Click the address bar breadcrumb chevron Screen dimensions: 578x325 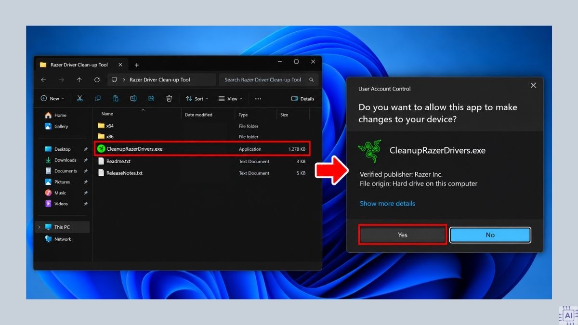click(x=124, y=80)
